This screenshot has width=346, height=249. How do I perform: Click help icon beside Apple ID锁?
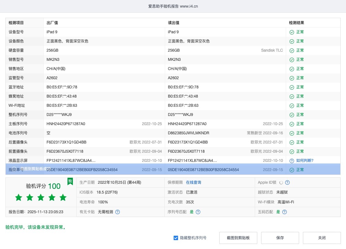287,182
